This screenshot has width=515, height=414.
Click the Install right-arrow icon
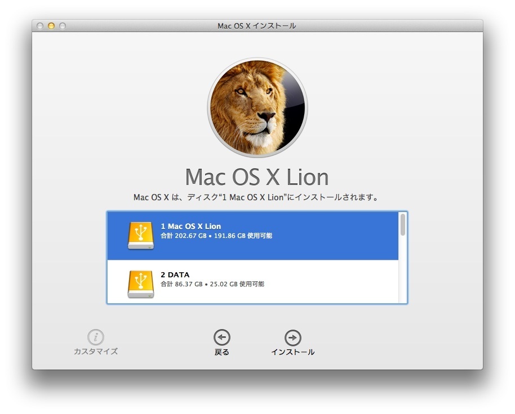click(x=292, y=337)
